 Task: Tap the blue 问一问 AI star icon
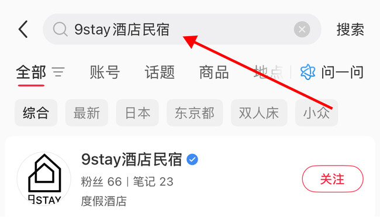point(308,72)
